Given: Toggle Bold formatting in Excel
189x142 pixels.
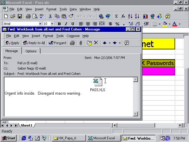Looking at the screenshot, I should (59, 24).
